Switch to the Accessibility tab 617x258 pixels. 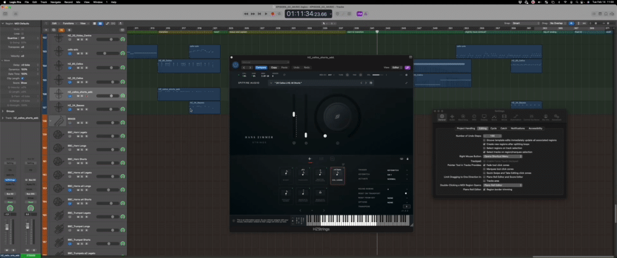tap(536, 128)
